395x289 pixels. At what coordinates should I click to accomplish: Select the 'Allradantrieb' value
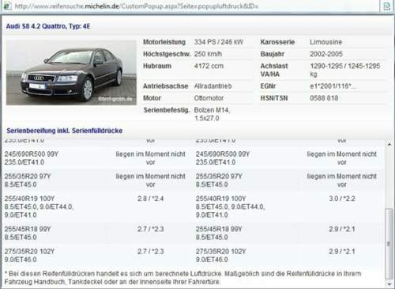tap(213, 86)
